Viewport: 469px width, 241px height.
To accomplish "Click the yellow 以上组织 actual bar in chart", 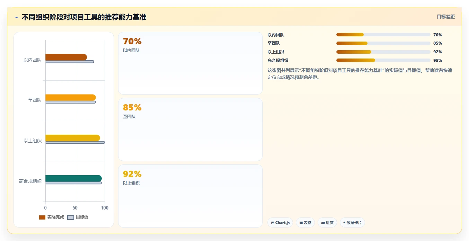I will coord(73,138).
